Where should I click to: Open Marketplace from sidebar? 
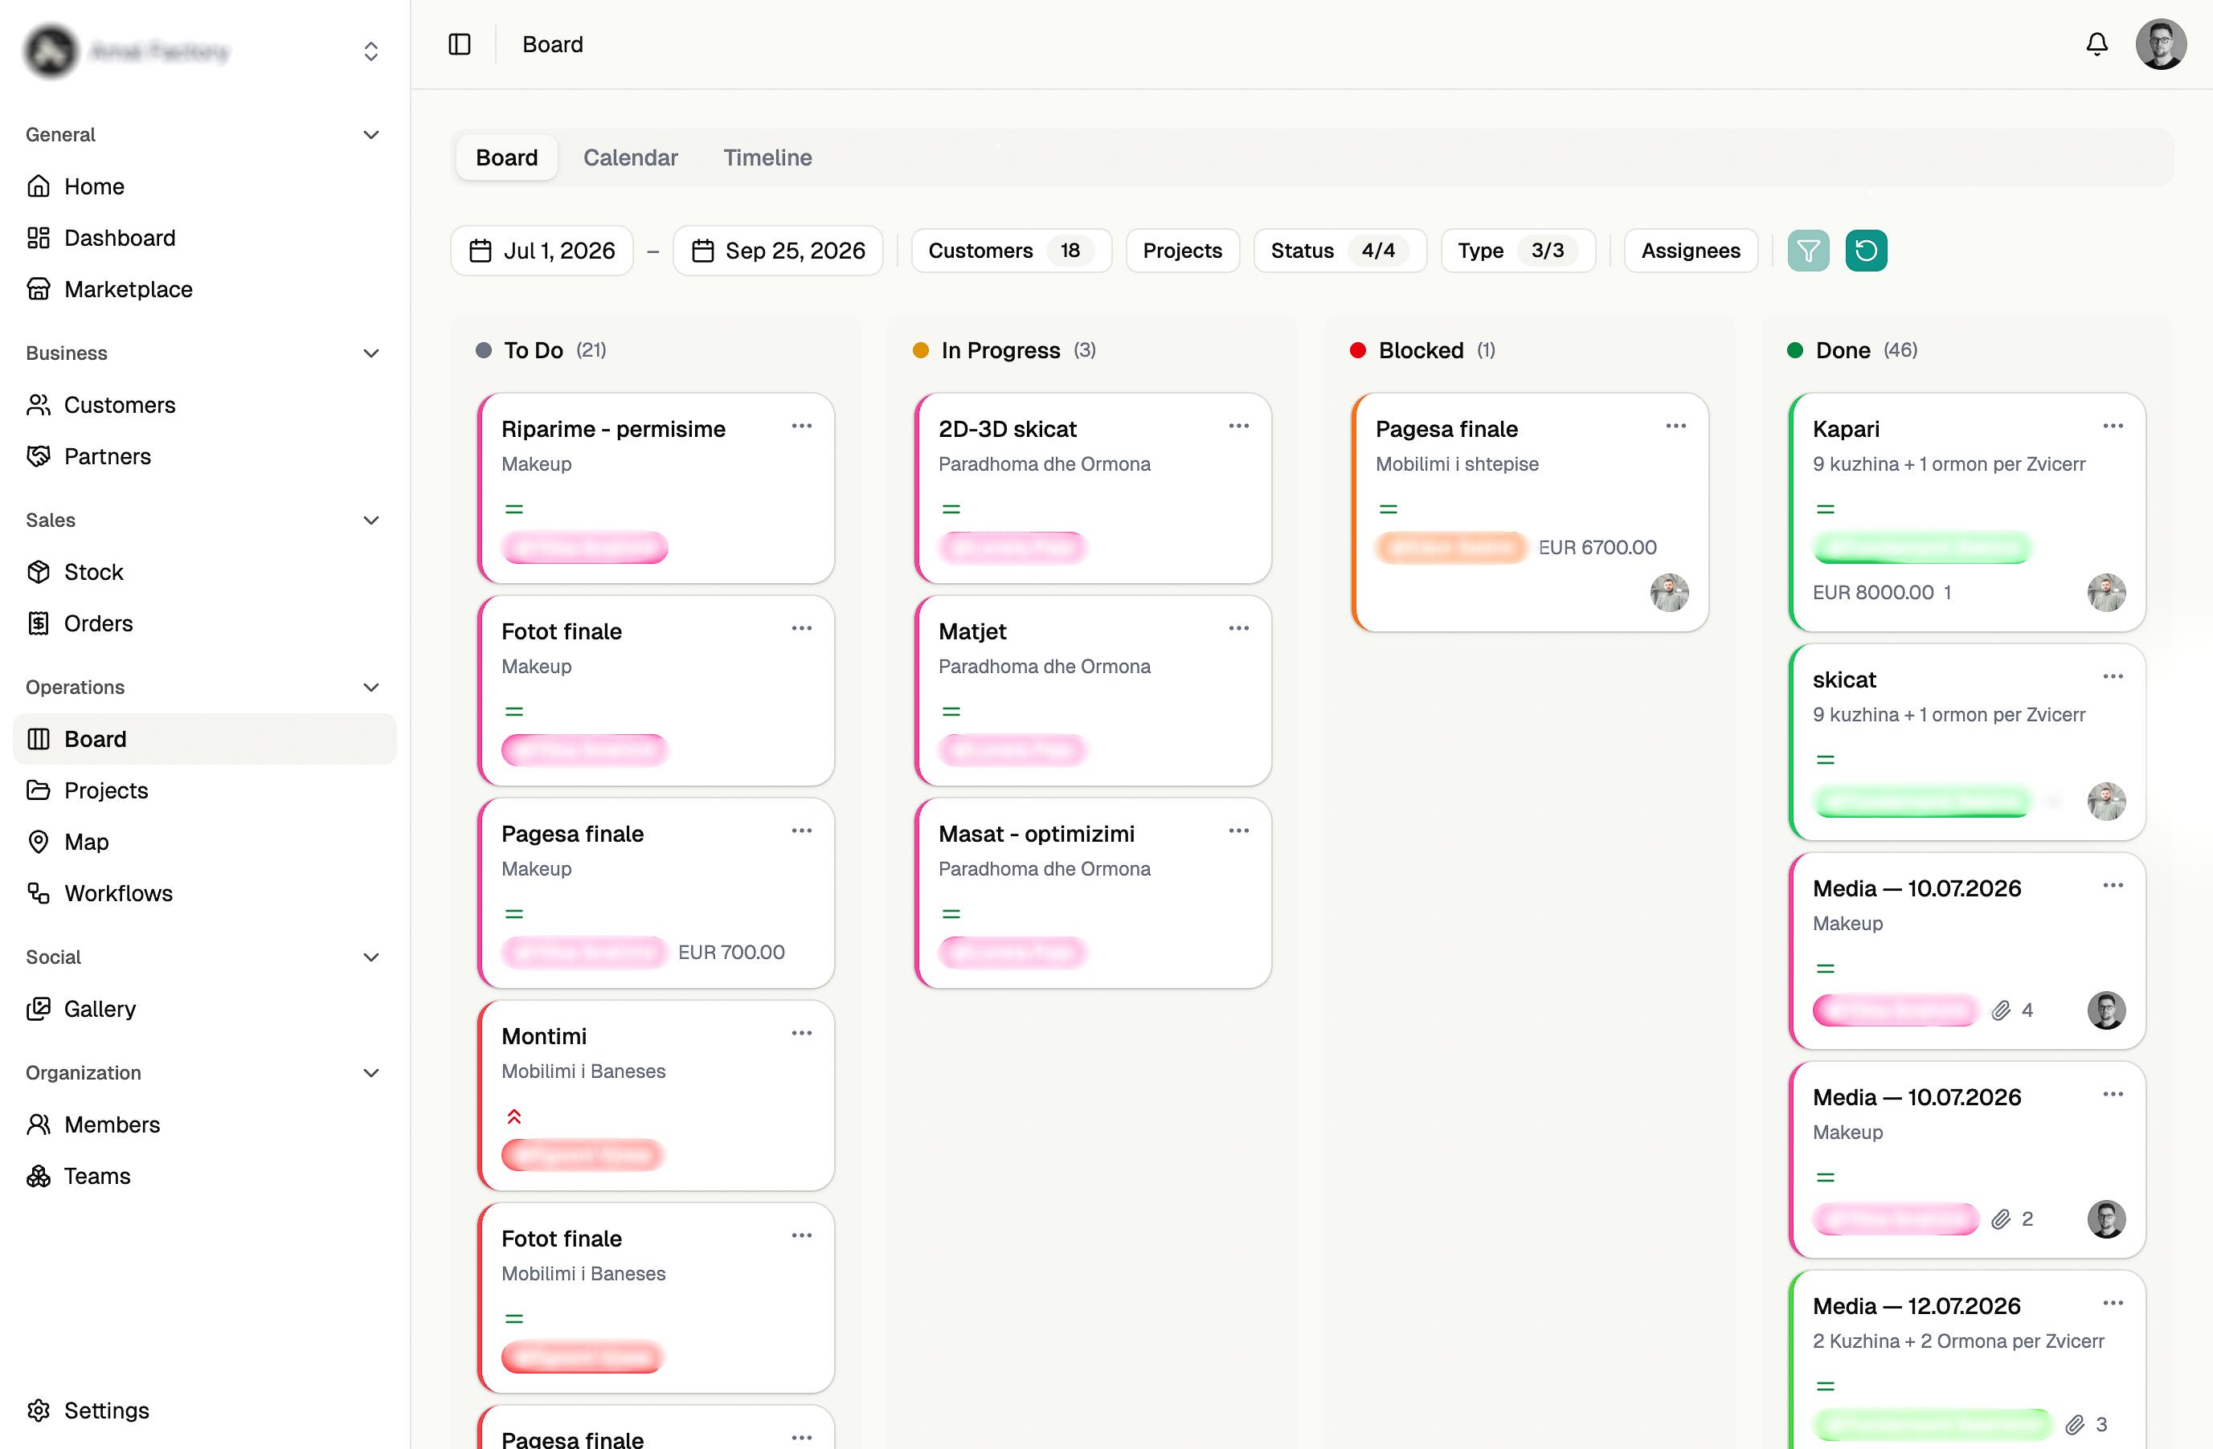point(205,289)
